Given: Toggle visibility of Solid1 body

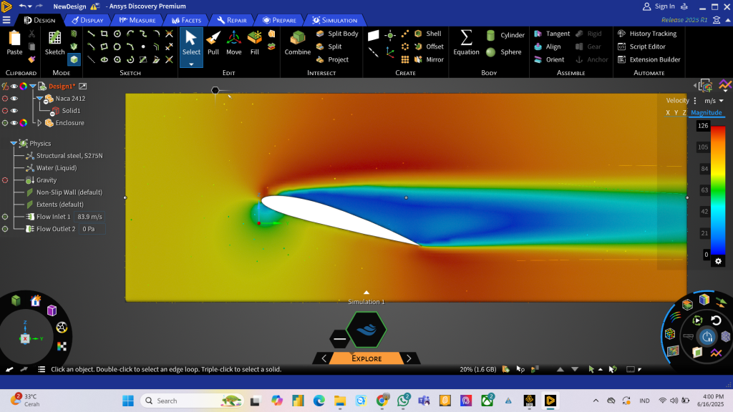Looking at the screenshot, I should [x=14, y=111].
